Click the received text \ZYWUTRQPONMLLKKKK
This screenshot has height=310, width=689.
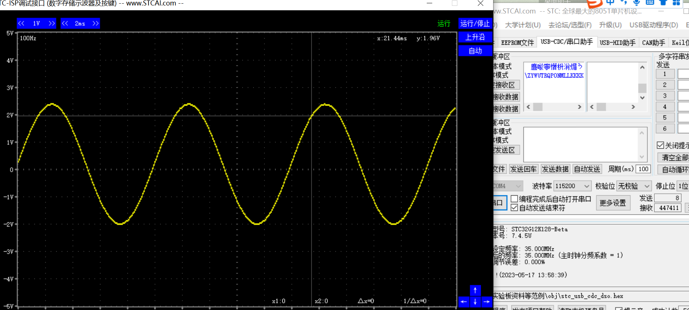pos(554,75)
